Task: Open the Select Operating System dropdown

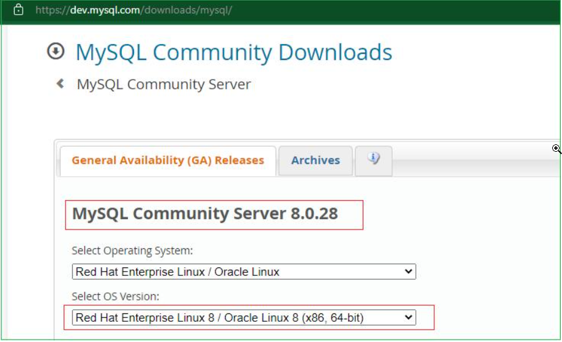Action: click(244, 272)
